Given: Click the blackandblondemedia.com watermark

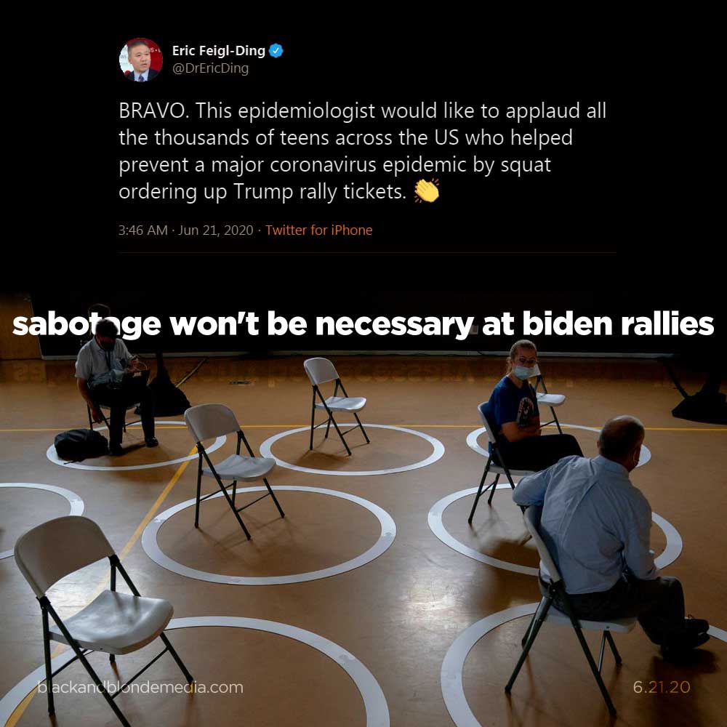Looking at the screenshot, I should click(x=140, y=687).
